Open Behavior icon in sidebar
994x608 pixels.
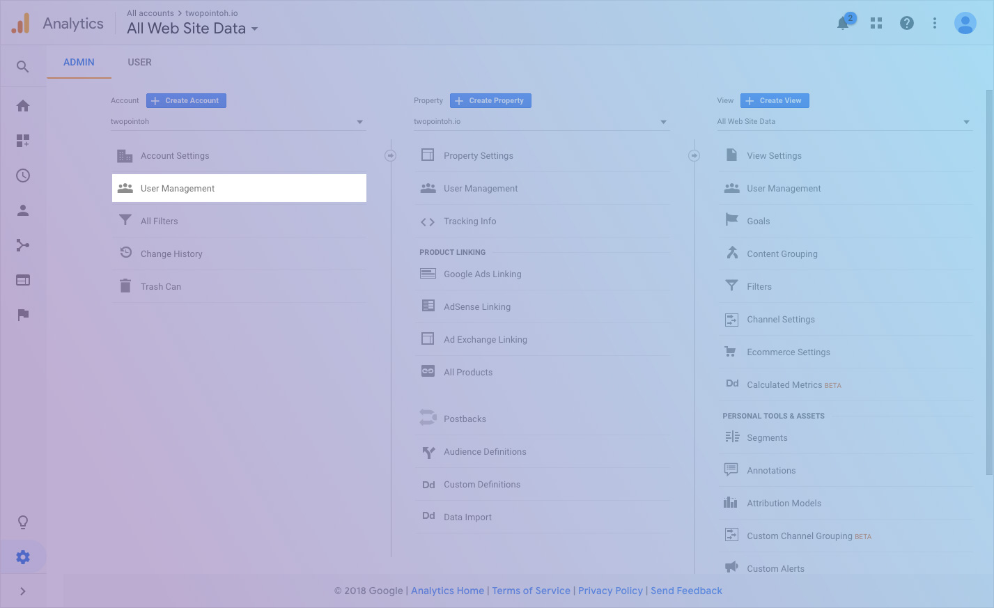tap(23, 280)
